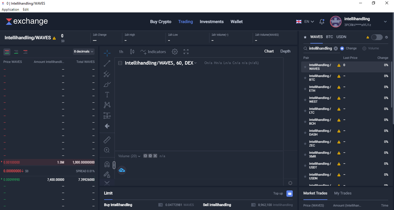The image size is (394, 210).
Task: Enter fullscreen chart mode
Action: (x=186, y=52)
